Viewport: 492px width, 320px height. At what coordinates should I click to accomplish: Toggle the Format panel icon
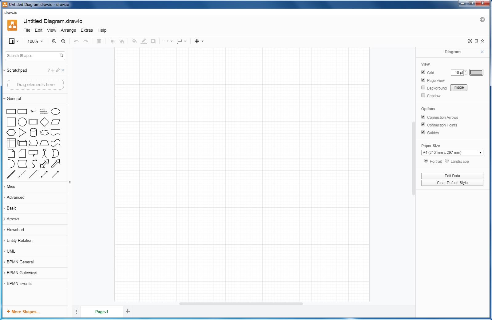click(x=476, y=41)
